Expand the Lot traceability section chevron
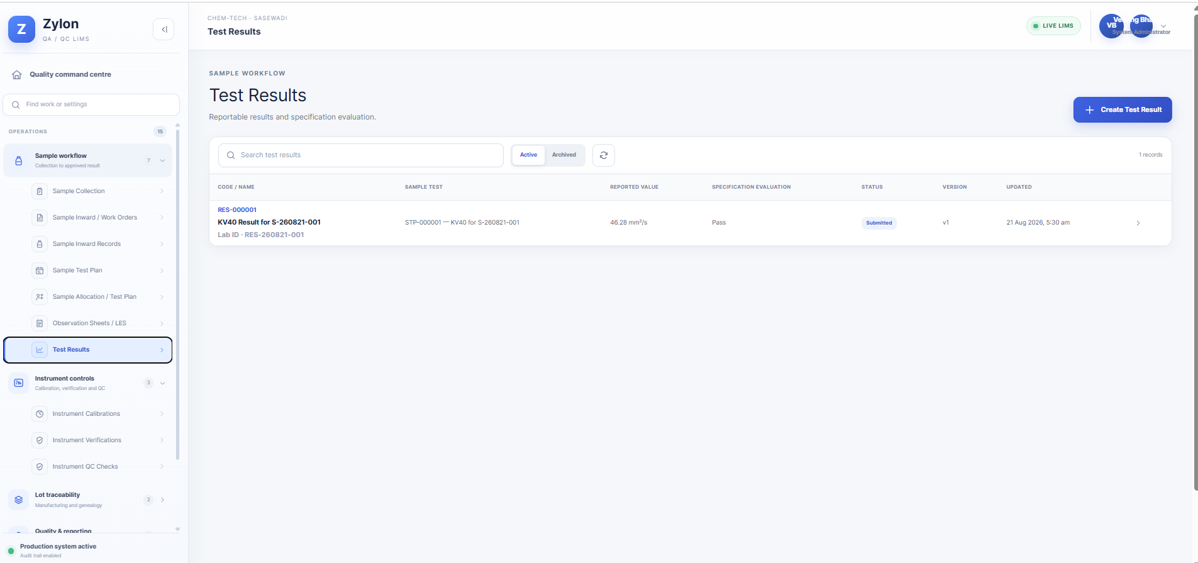Image resolution: width=1198 pixels, height=563 pixels. [x=162, y=500]
